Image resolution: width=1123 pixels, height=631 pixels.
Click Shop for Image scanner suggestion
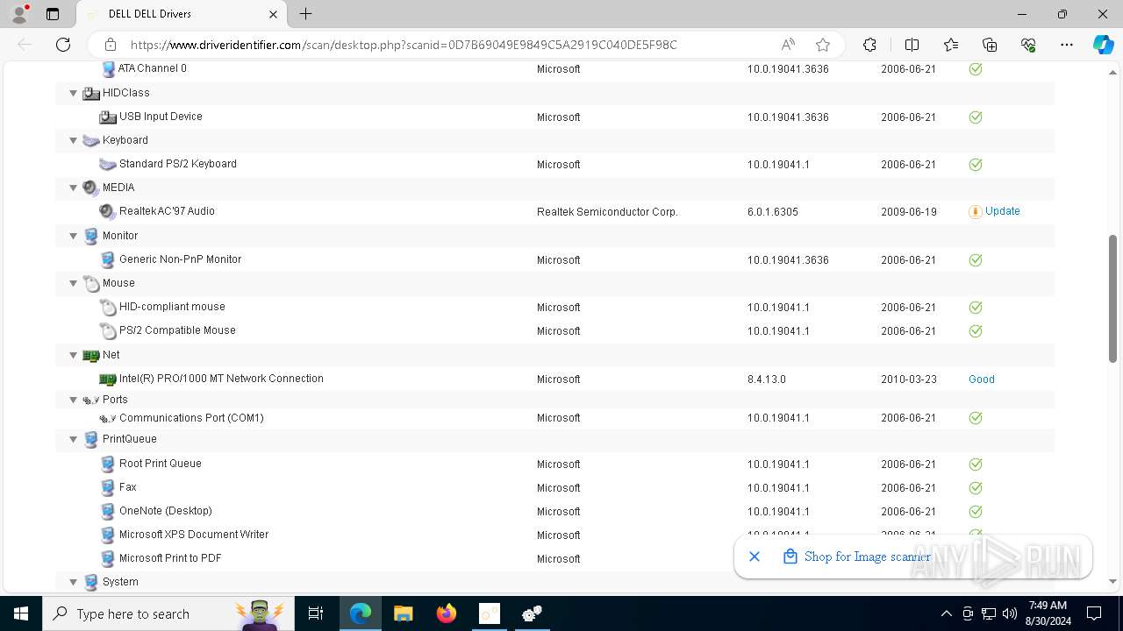(x=867, y=557)
